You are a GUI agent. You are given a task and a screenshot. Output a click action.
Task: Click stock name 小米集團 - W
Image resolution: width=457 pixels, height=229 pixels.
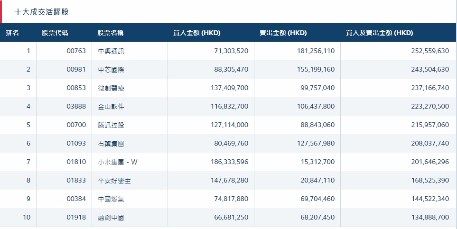(x=118, y=162)
